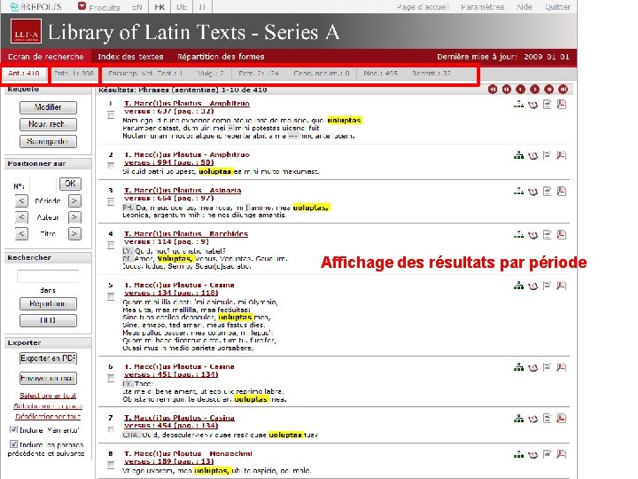Open the Répartition des formes menu
This screenshot has height=479, width=638.
click(x=221, y=57)
